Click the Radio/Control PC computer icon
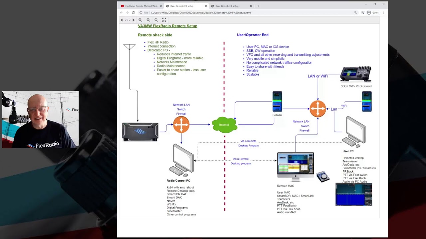 (x=181, y=161)
